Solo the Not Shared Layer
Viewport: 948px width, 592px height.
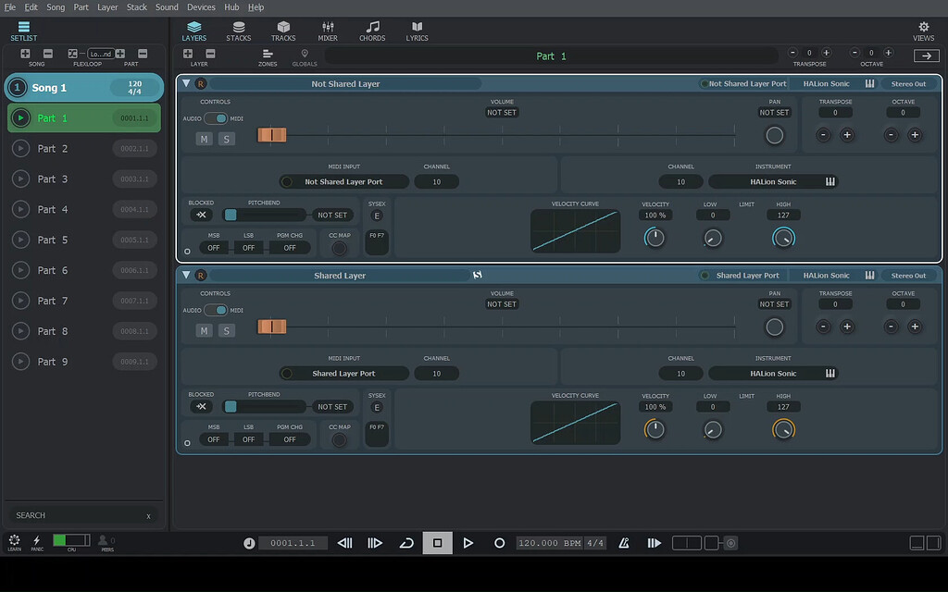tap(227, 139)
